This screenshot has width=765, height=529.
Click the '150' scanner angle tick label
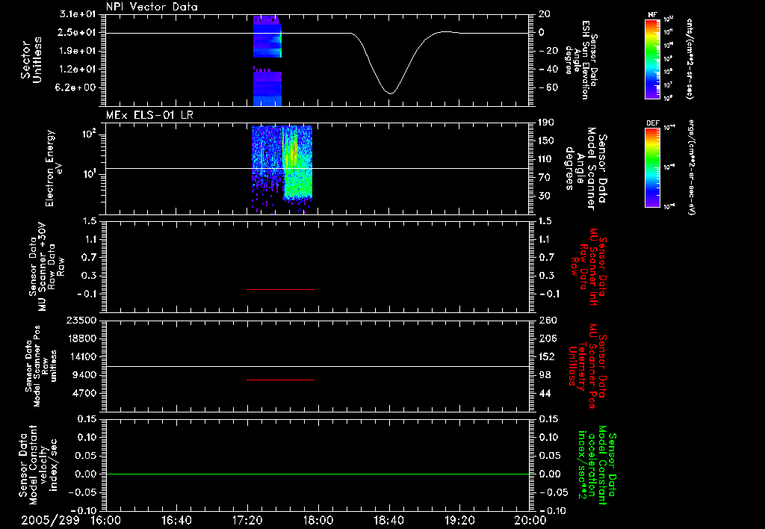pos(546,140)
